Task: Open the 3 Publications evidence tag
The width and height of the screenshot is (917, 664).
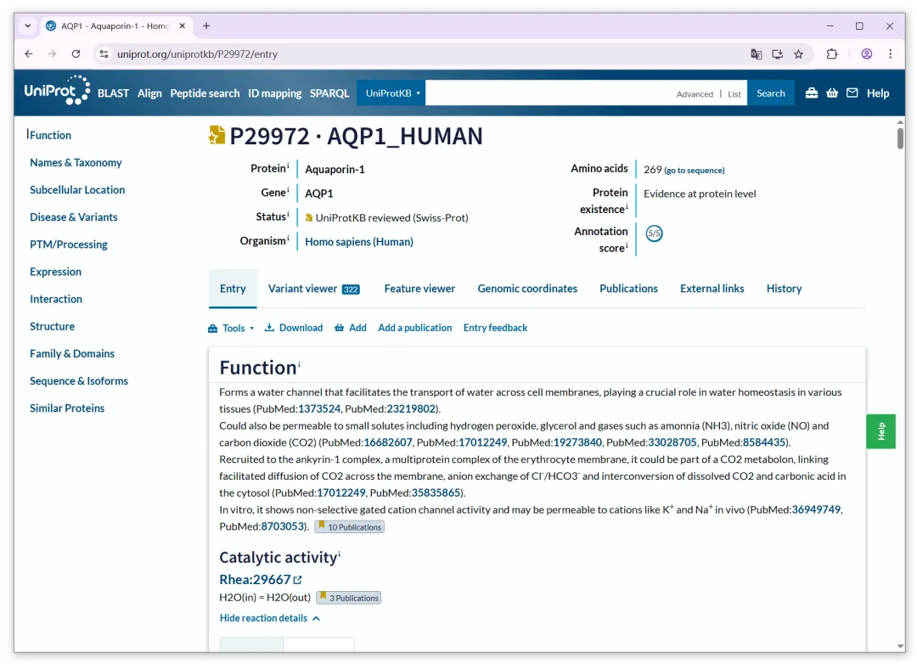Action: point(349,598)
